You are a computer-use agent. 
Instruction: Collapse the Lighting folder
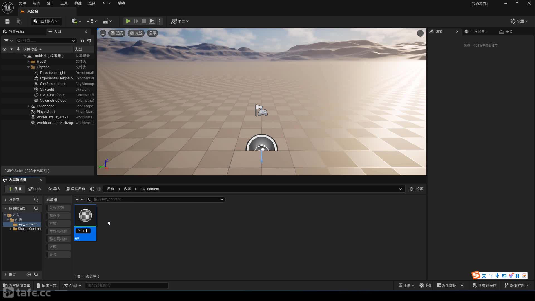28,67
